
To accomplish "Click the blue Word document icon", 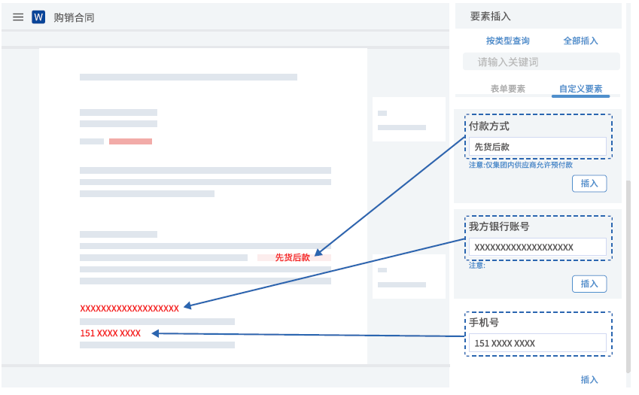I will coord(38,17).
